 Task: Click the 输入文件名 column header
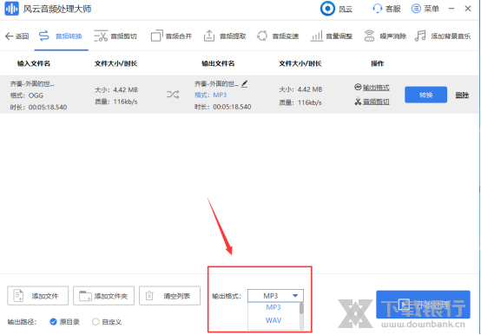34,63
